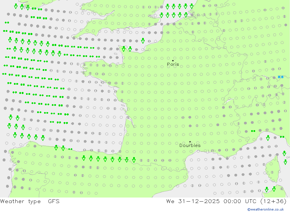The image size is (290, 212).
Task: Click the 'Weather type GFS' caption
Action: coord(30,201)
